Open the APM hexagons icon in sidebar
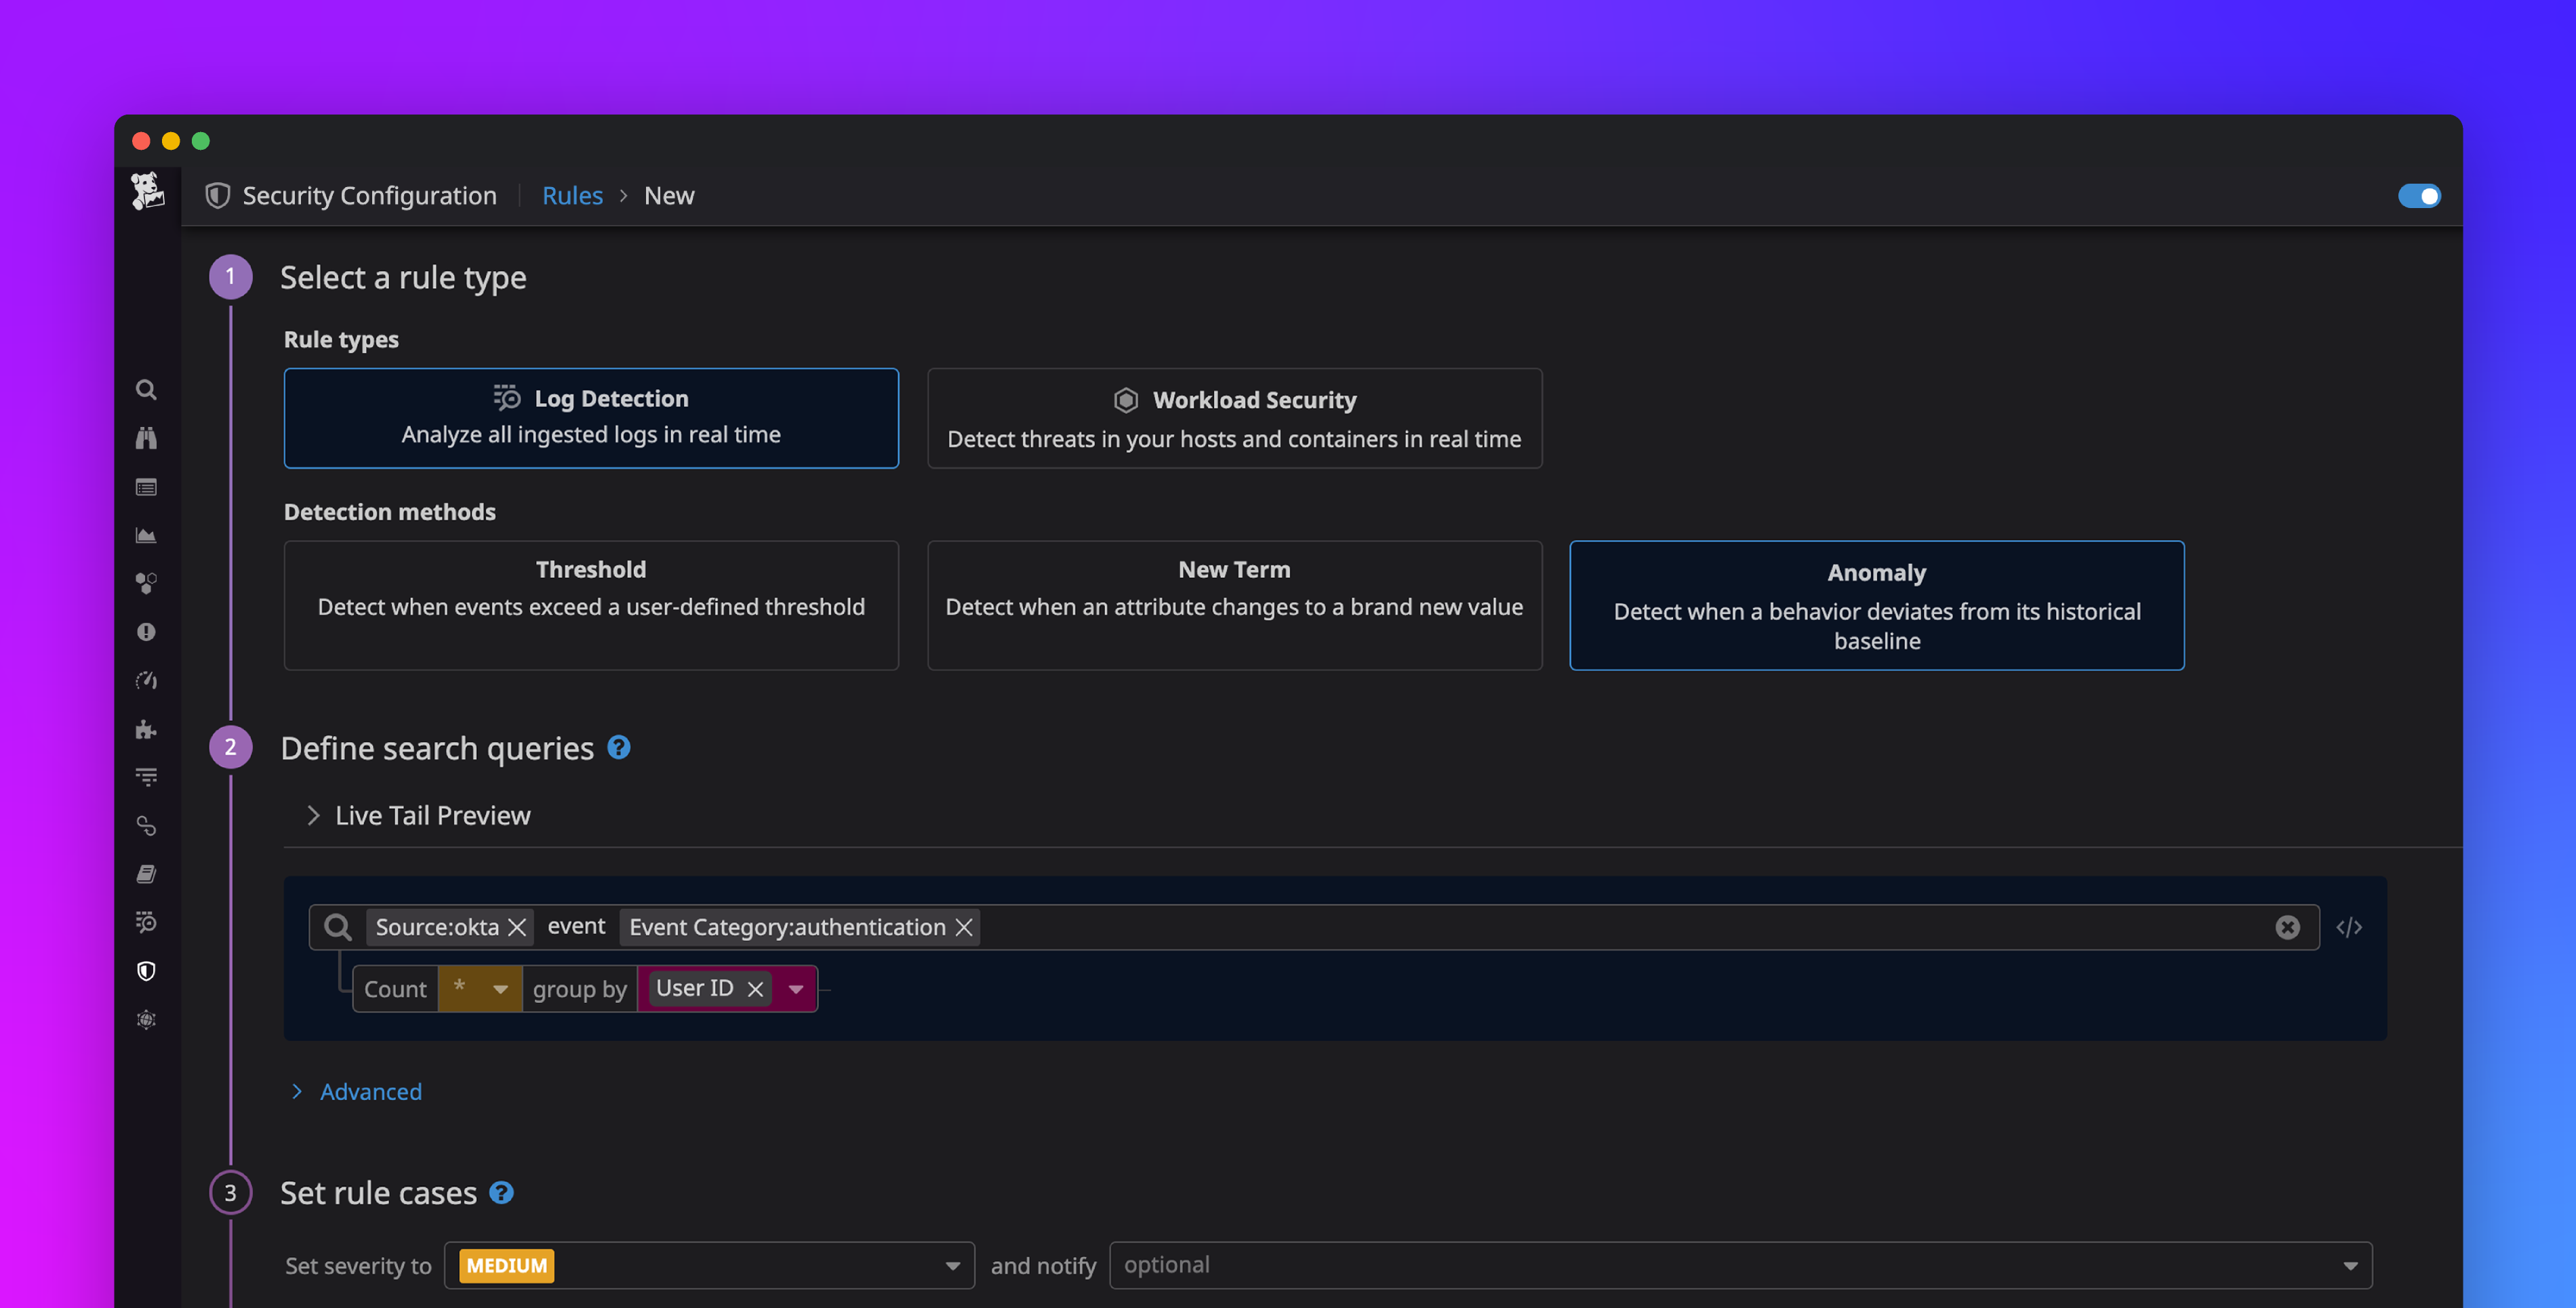 pos(146,583)
